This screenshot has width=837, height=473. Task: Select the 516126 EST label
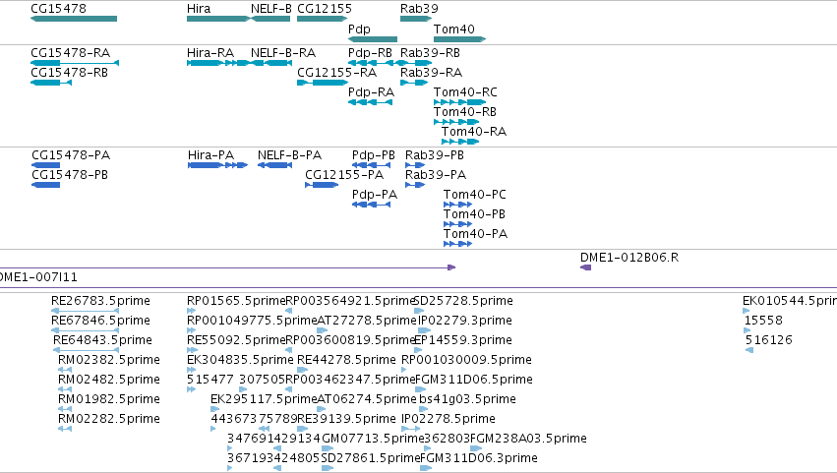pyautogui.click(x=769, y=340)
